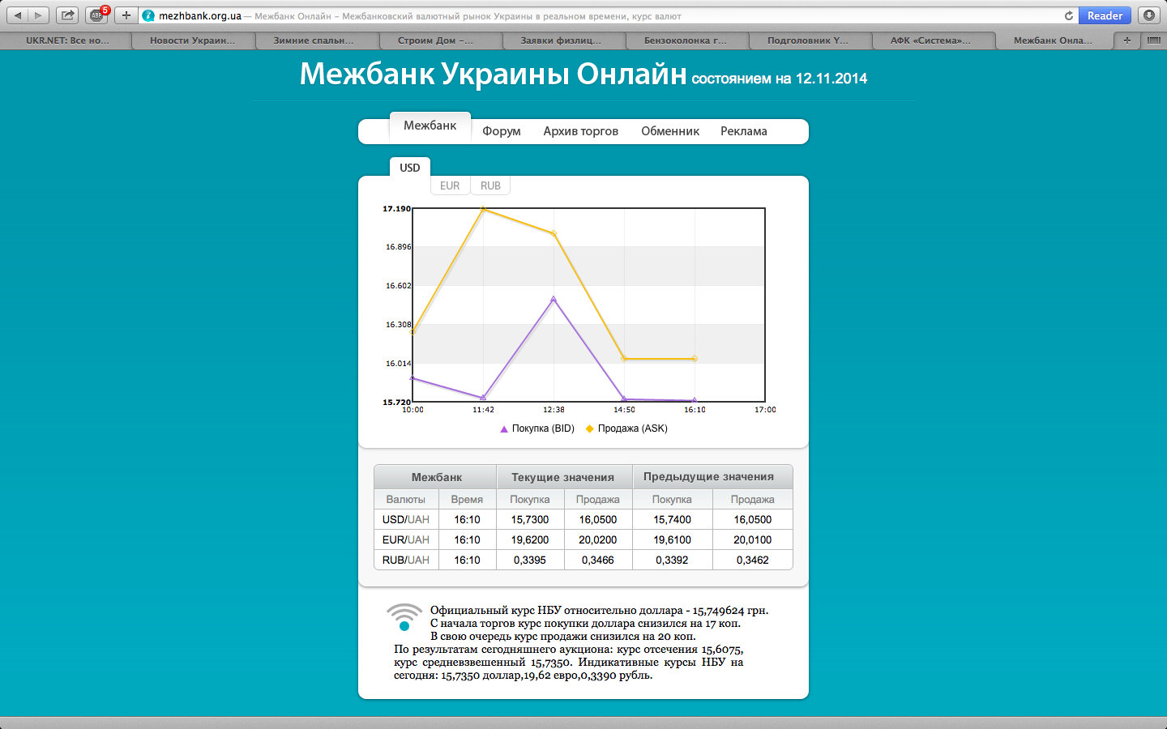Go to the Обменник page link
Screen dimensions: 1167x729
[x=670, y=131]
